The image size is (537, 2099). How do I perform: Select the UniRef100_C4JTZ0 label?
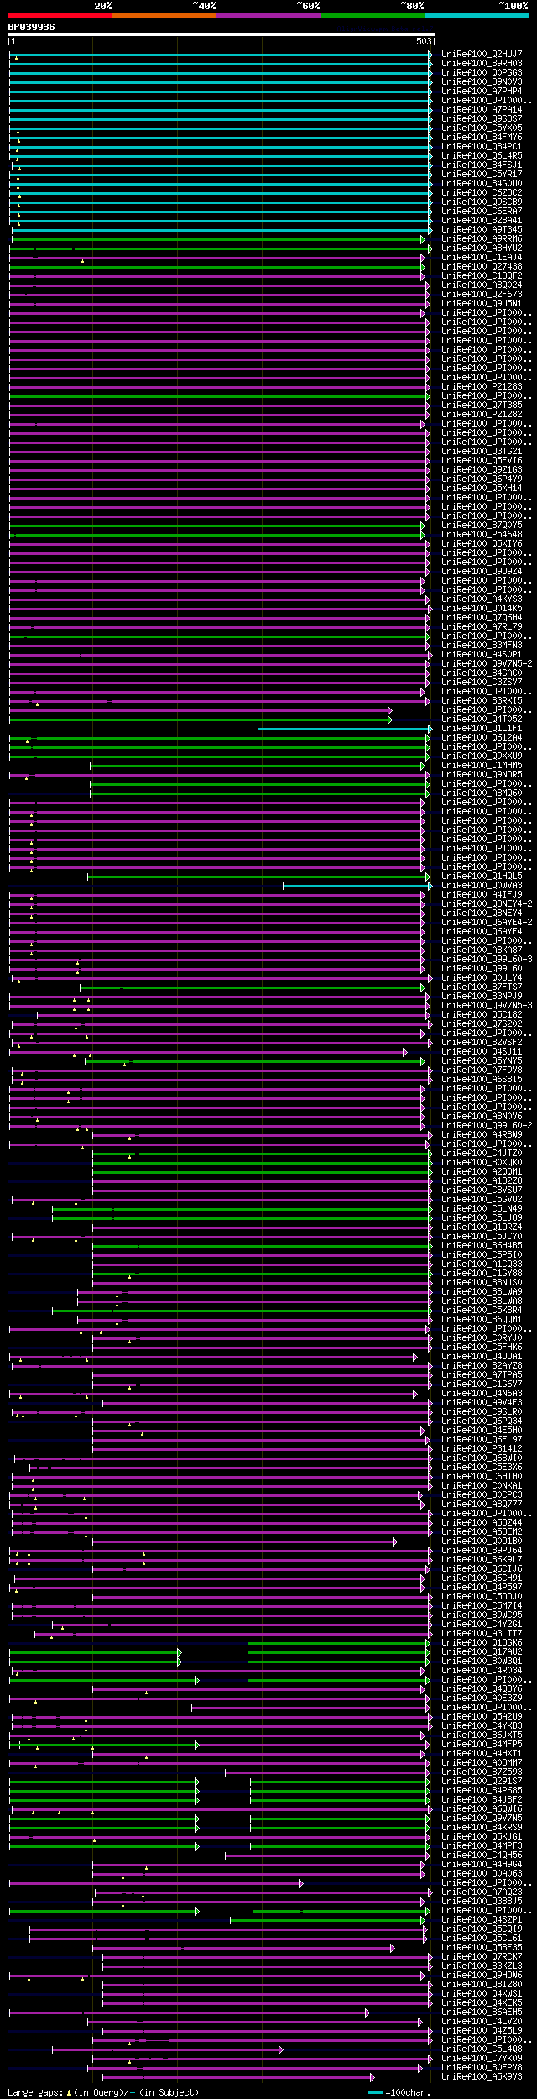click(482, 1154)
